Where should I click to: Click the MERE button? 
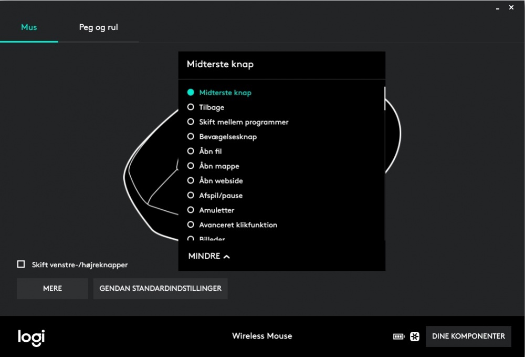coord(52,289)
